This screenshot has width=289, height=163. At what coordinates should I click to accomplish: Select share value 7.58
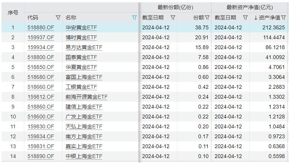coord(203,57)
